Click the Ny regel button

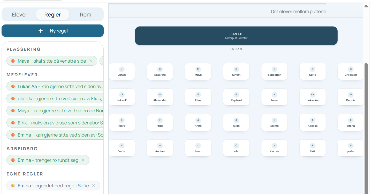click(52, 31)
